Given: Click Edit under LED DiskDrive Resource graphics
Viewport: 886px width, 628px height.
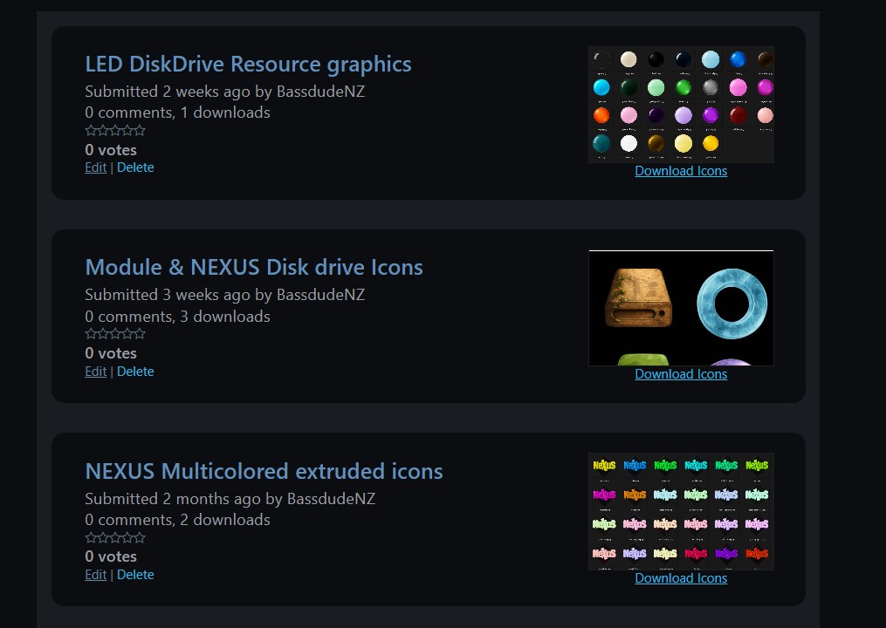Looking at the screenshot, I should (95, 167).
